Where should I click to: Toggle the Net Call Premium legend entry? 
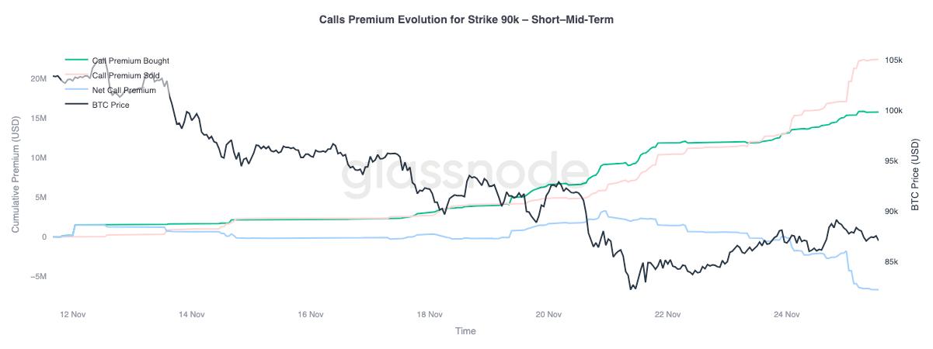[x=124, y=90]
